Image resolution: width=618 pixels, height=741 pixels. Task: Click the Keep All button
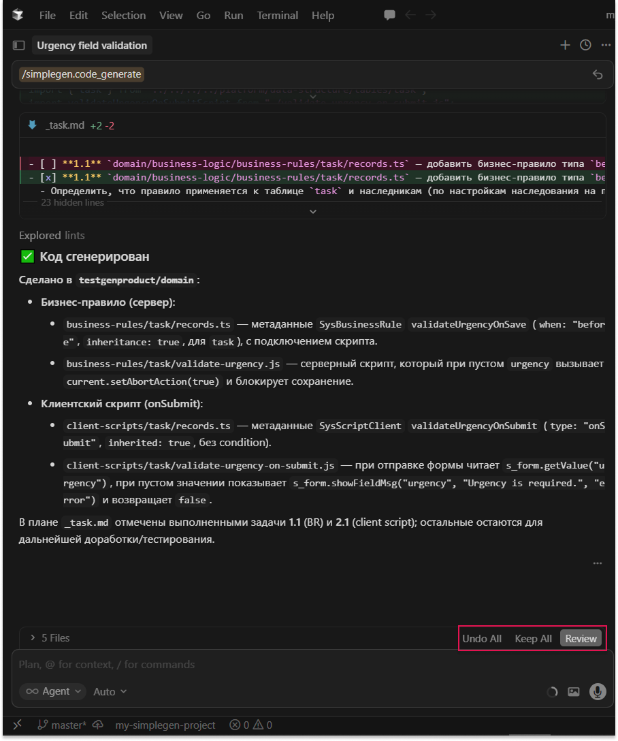click(533, 638)
